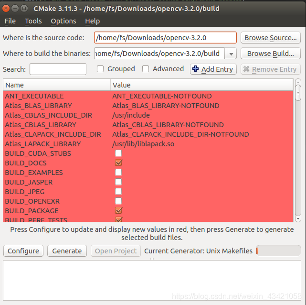The width and height of the screenshot is (306, 305).
Task: Select the ANT_EXECUTABLE entry name
Action: 34,96
